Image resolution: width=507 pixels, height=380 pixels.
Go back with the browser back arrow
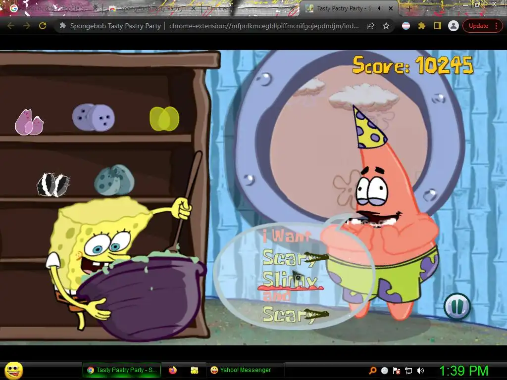(x=11, y=26)
